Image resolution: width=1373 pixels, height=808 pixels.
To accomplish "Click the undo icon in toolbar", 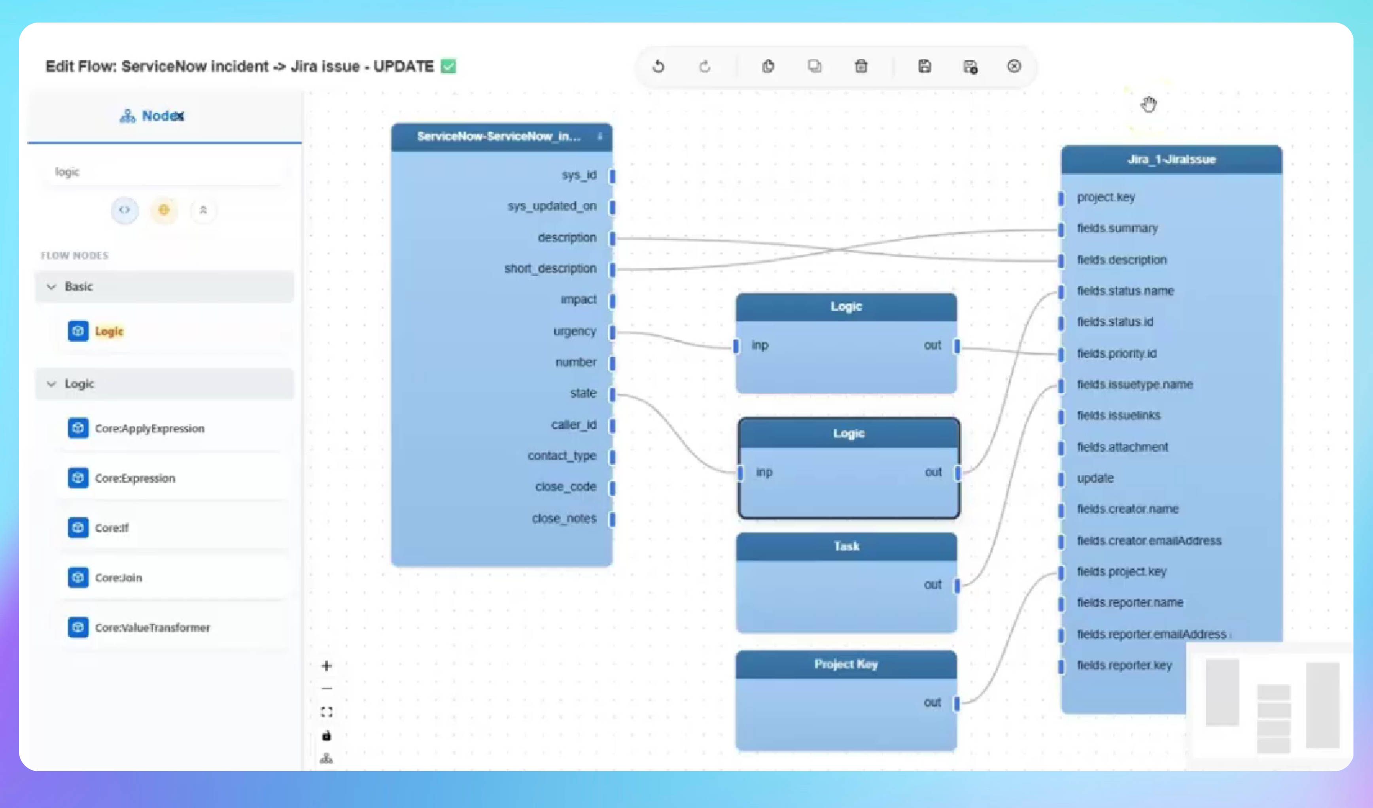I will pos(658,66).
